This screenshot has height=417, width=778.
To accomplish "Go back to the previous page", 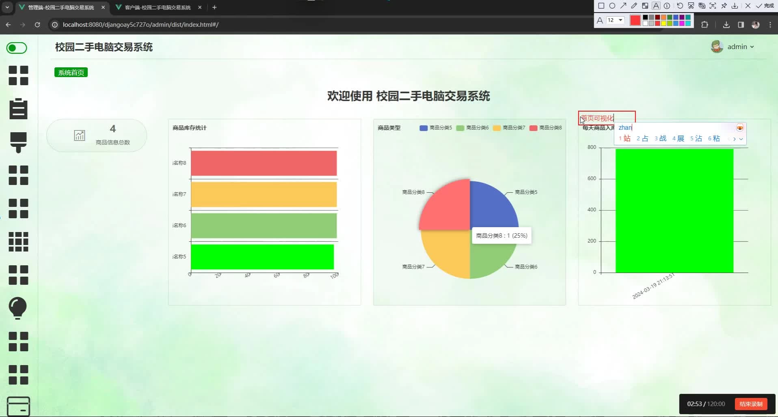I will click(x=8, y=25).
